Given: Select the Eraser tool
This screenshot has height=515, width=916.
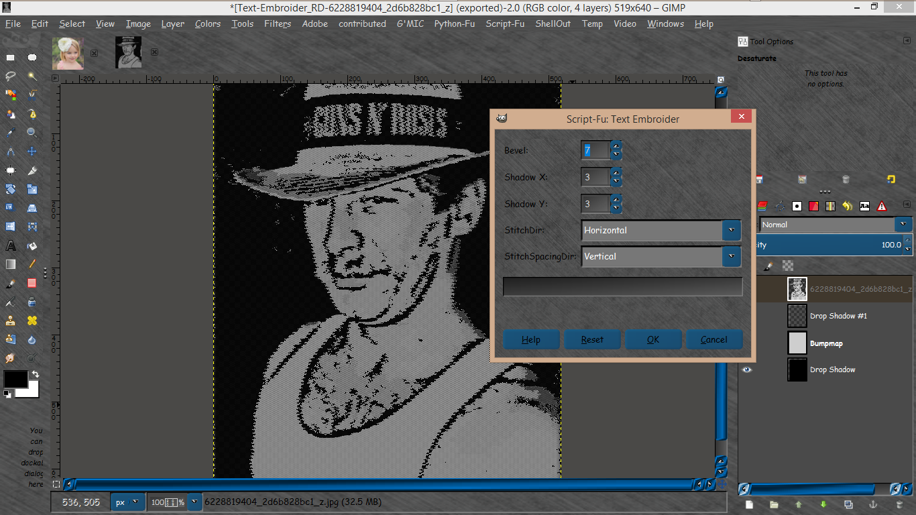Looking at the screenshot, I should (x=32, y=284).
